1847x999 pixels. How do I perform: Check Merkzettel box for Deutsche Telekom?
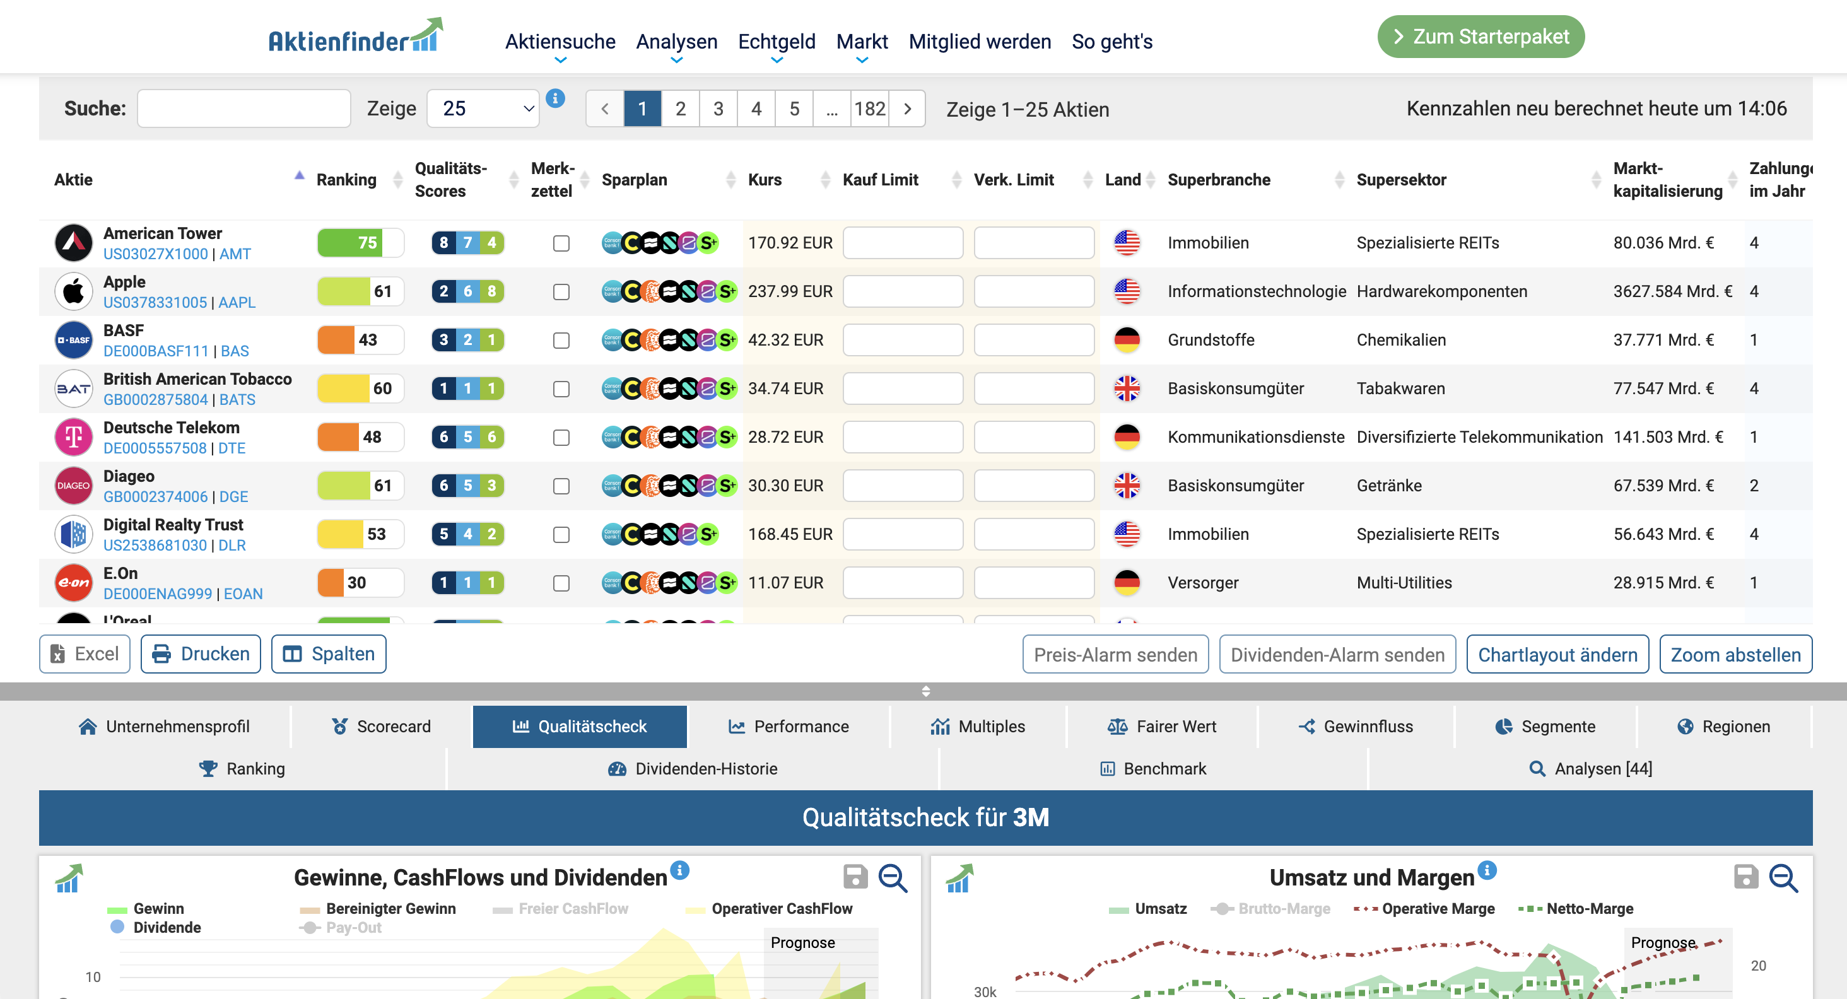click(x=561, y=438)
